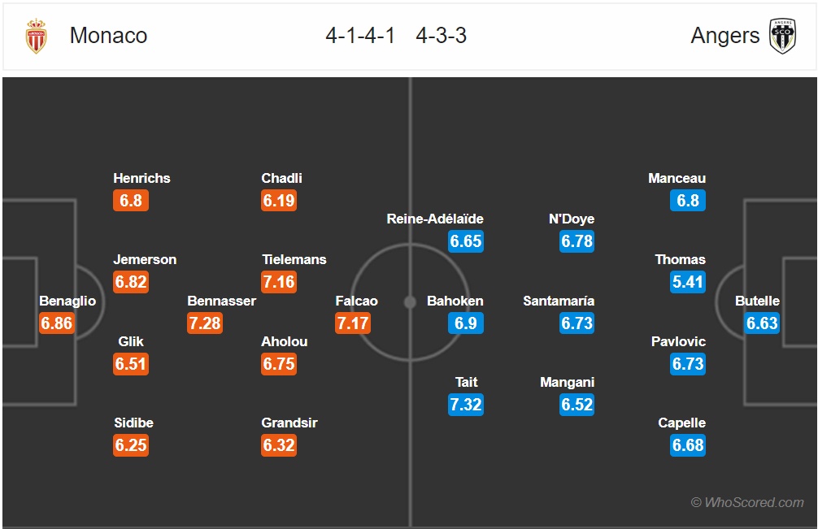Viewport: 818px width, 529px height.
Task: Select Butelle's 6.63 goalkeeper rating
Action: click(762, 323)
